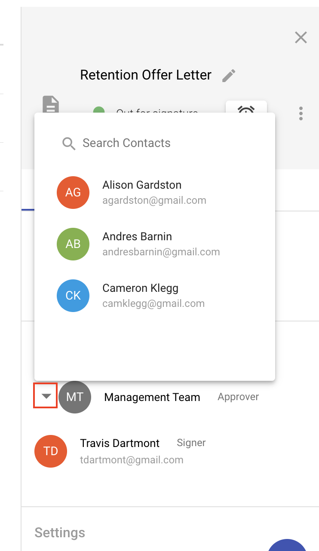Click the Signer role label
Image resolution: width=319 pixels, height=551 pixels.
click(x=191, y=443)
